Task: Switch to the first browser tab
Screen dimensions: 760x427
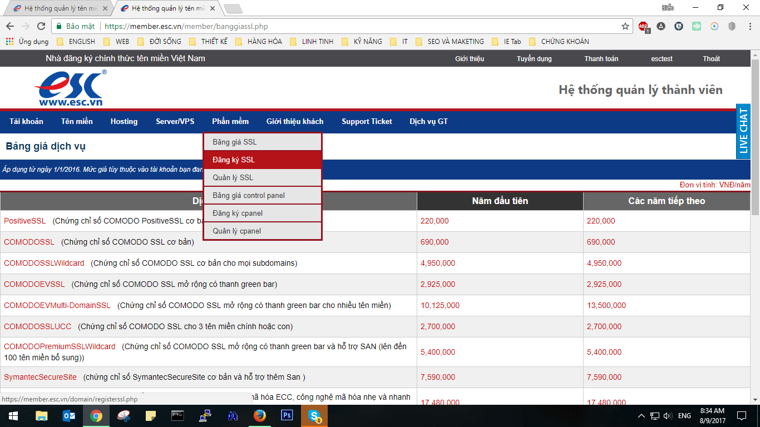Action: point(60,8)
